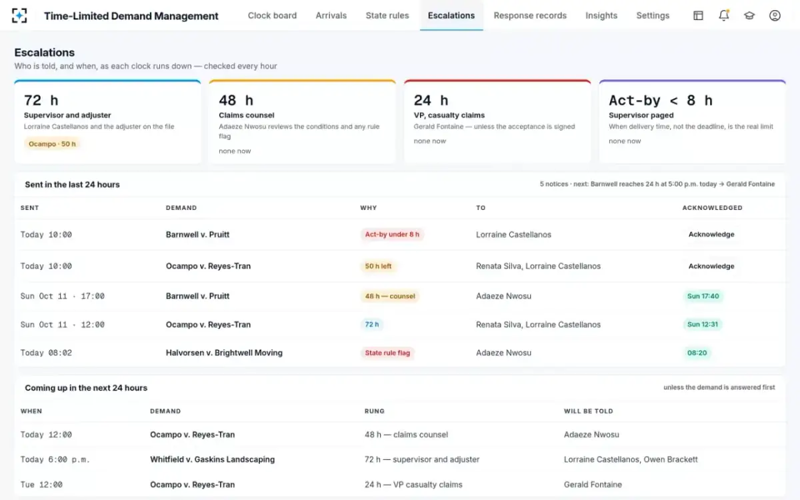The width and height of the screenshot is (800, 500).
Task: Click the 'Sun 12:31' acknowledged badge
Action: (x=703, y=325)
